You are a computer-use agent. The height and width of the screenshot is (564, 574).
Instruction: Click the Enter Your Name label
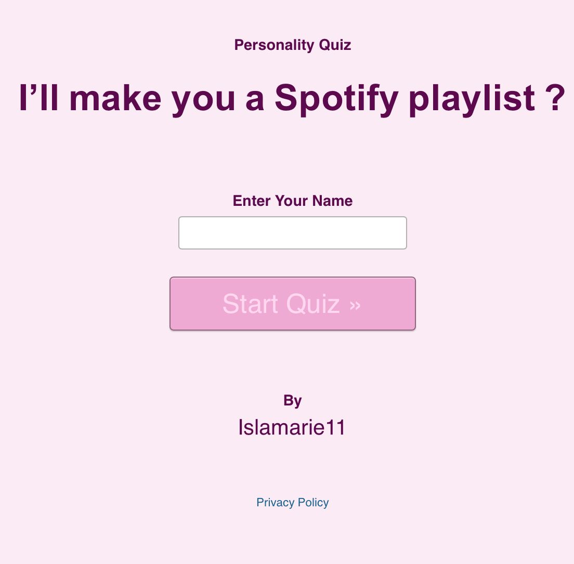pyautogui.click(x=292, y=201)
